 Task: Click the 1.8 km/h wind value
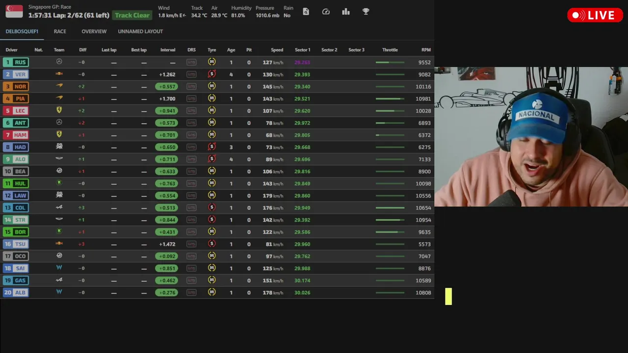[x=172, y=16]
